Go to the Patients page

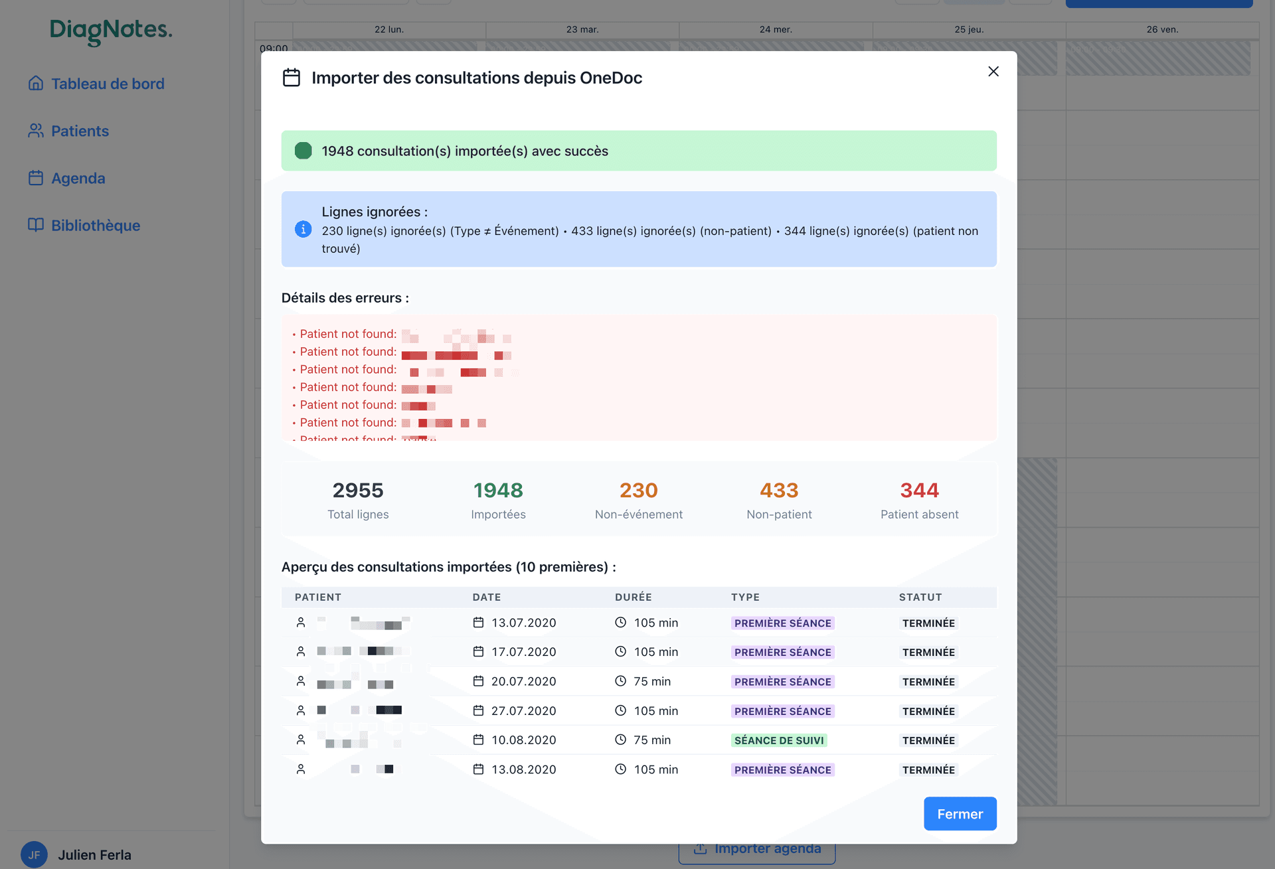click(x=80, y=131)
